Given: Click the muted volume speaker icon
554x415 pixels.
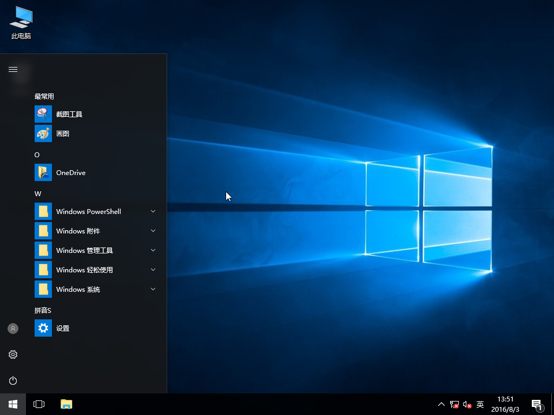Looking at the screenshot, I should tap(467, 404).
